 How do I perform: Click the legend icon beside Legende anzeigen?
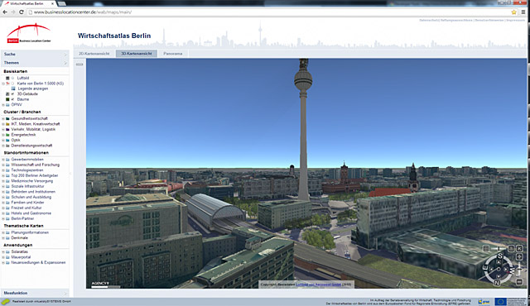pos(13,88)
